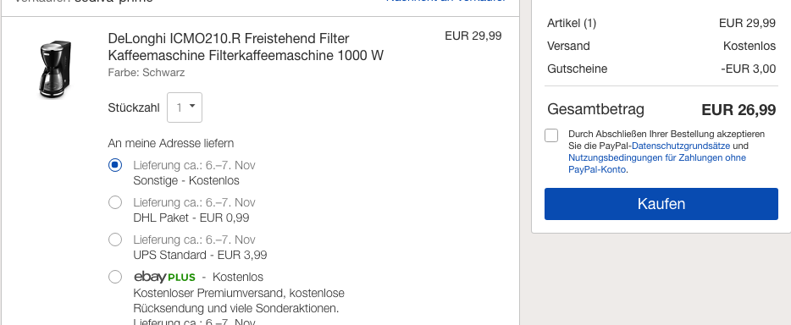Open the Stückzahl quantity dropdown
Viewport: 791px width, 325px height.
click(x=185, y=107)
